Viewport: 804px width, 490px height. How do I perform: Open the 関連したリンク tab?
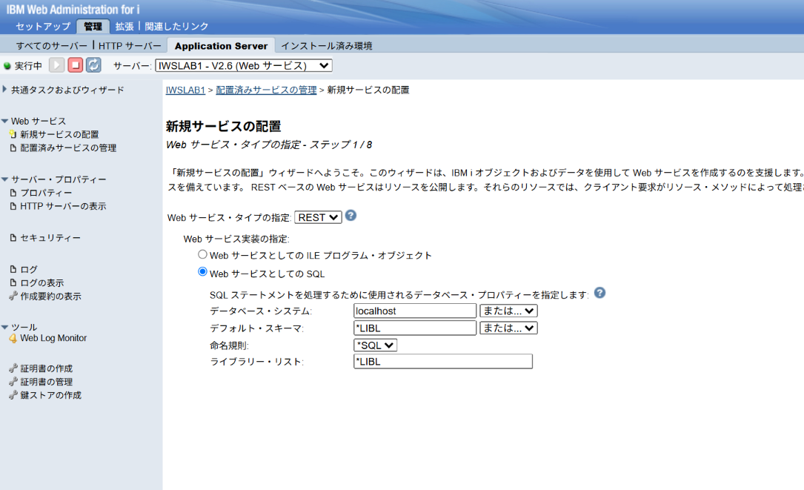pos(176,26)
